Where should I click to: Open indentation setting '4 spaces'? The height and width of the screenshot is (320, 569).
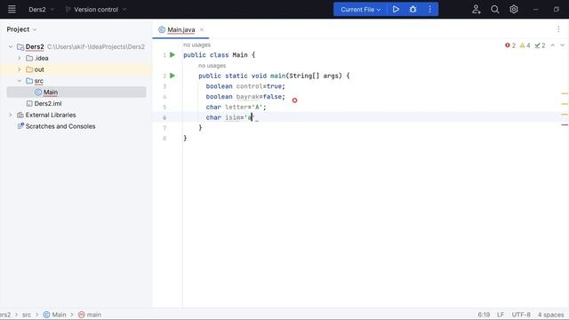coord(550,315)
